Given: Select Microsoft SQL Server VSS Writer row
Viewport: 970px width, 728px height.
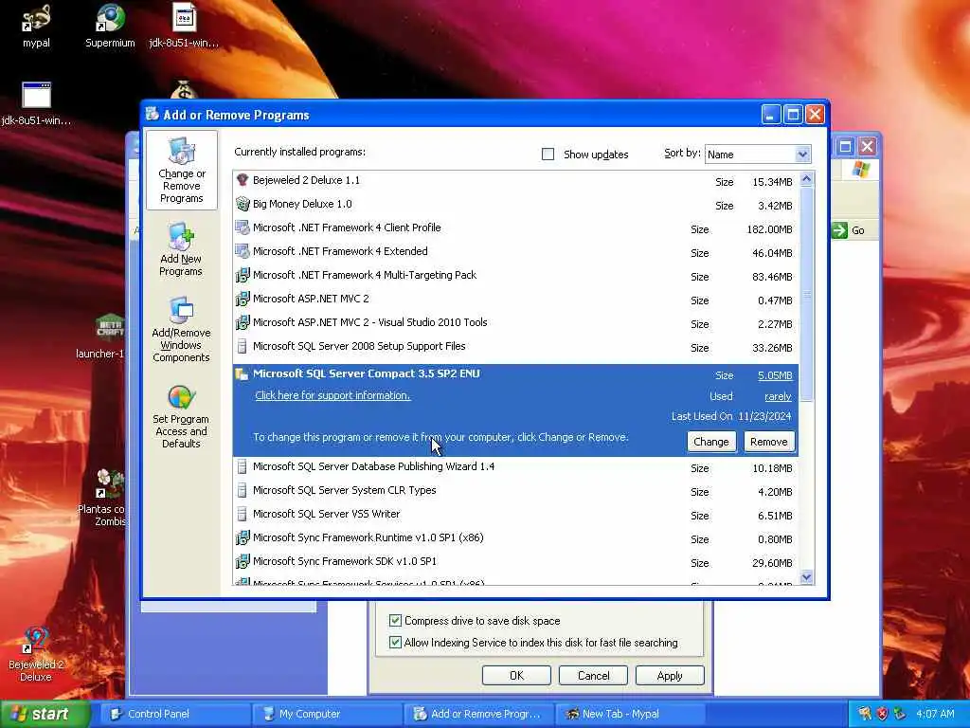Looking at the screenshot, I should [516, 515].
